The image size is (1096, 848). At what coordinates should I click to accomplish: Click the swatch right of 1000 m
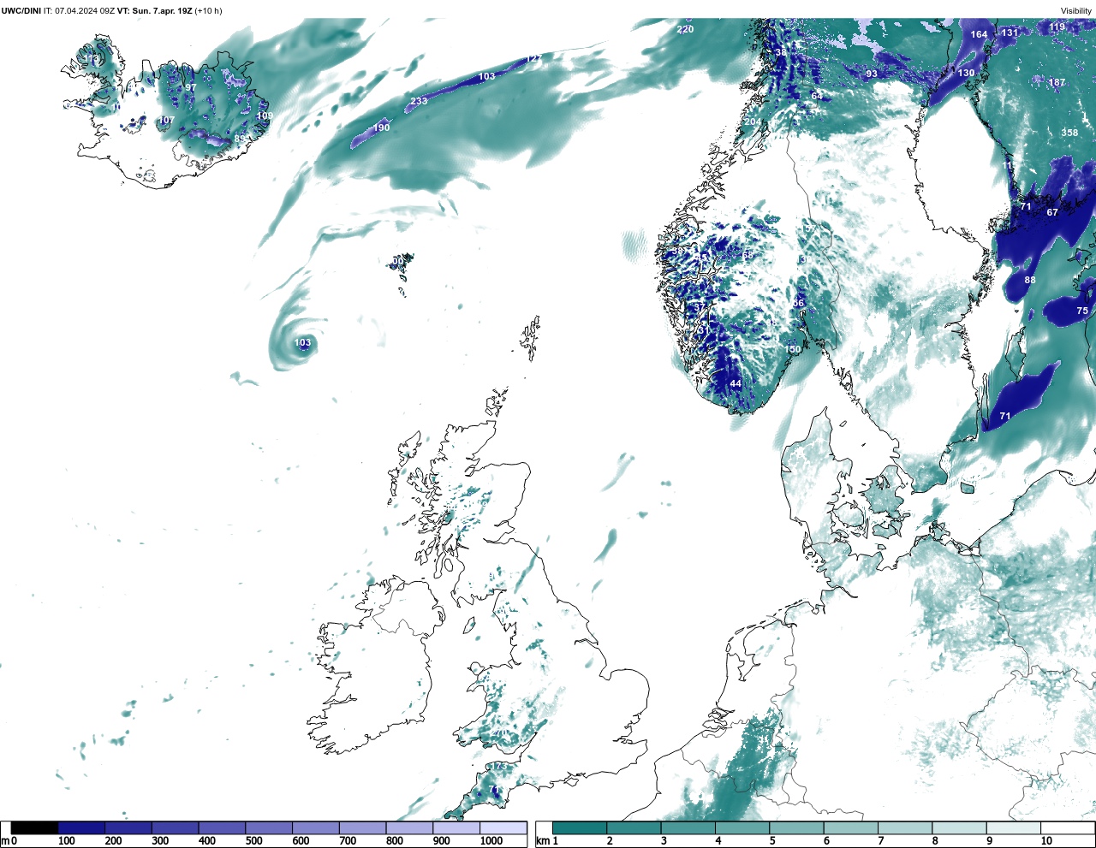[503, 827]
